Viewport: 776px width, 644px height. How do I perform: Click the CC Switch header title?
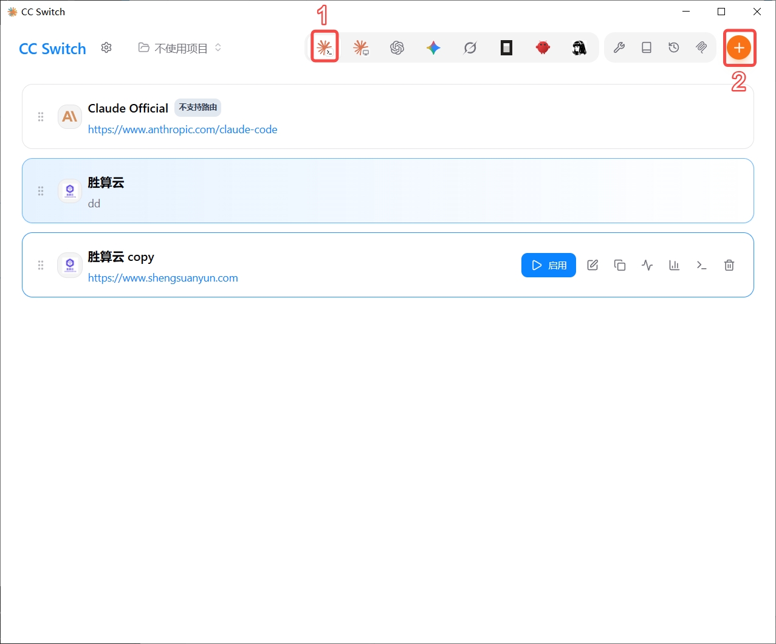click(x=53, y=49)
